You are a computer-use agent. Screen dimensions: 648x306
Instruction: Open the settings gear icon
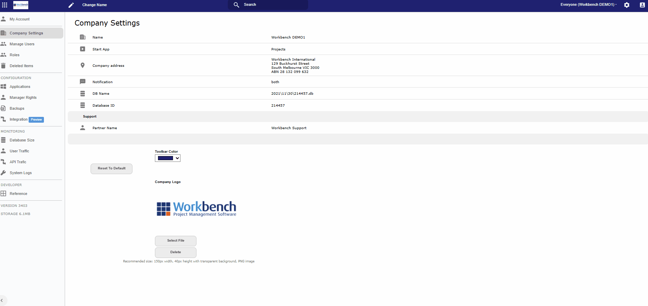tap(627, 5)
